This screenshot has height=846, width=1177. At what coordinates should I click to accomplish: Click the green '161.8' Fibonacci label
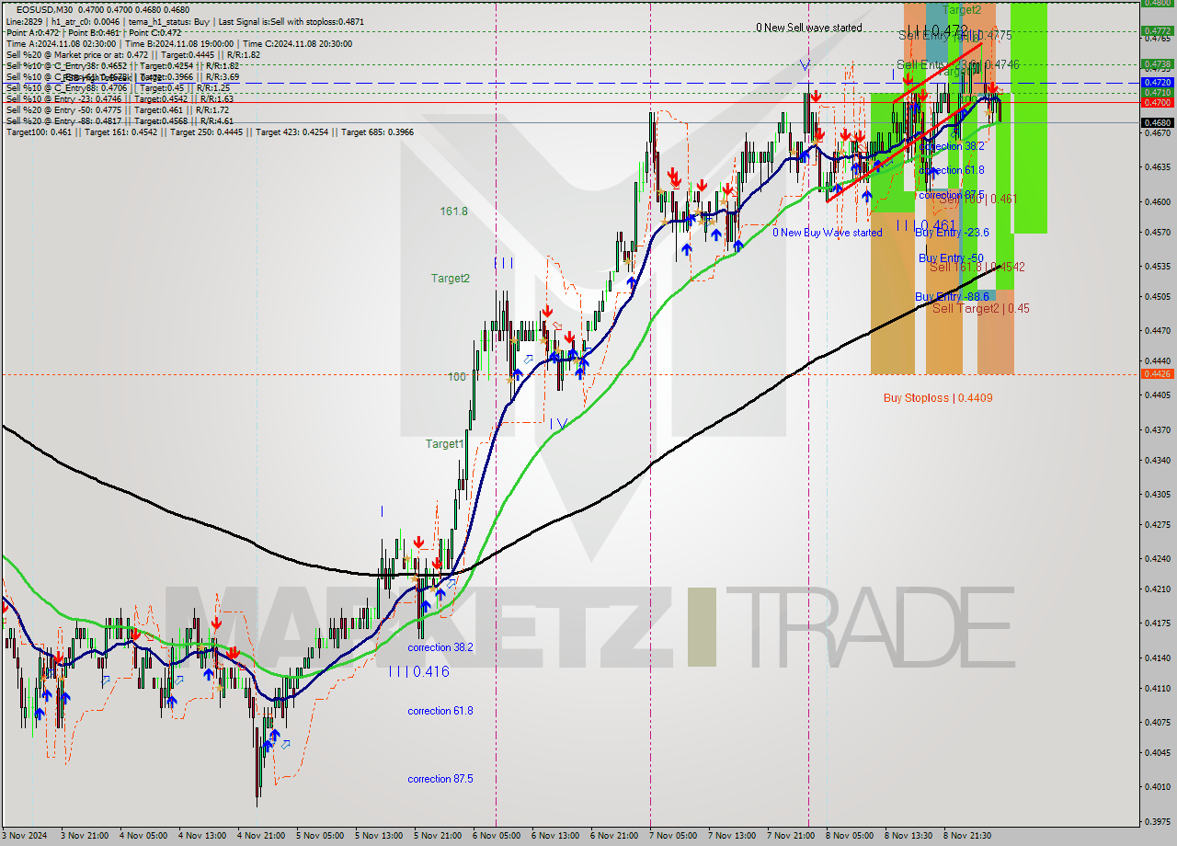tap(453, 211)
